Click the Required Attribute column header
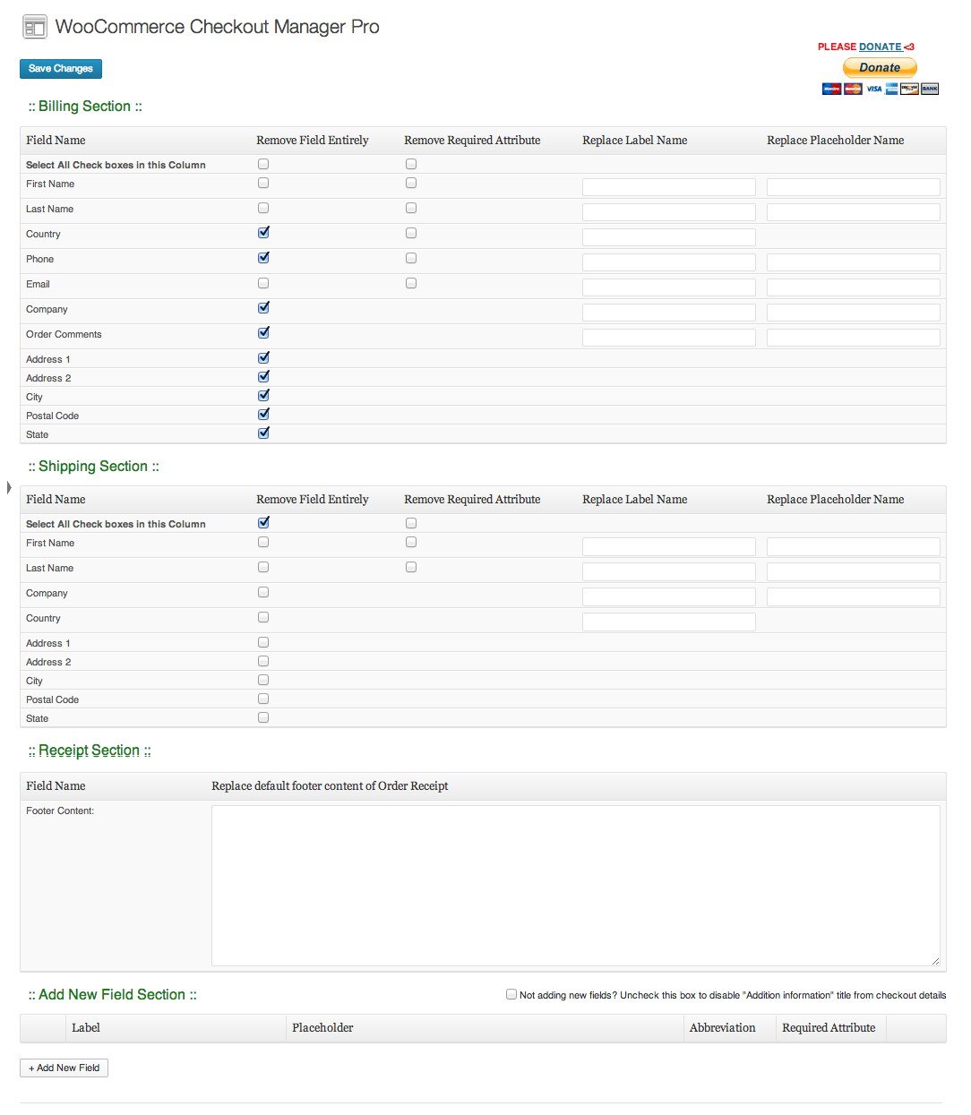This screenshot has width=971, height=1115. 829,1028
